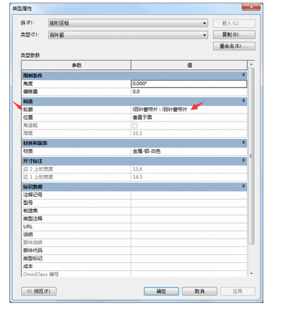Click the 成本 value cell
Viewport: 284px width, 309px height.
tap(189, 266)
